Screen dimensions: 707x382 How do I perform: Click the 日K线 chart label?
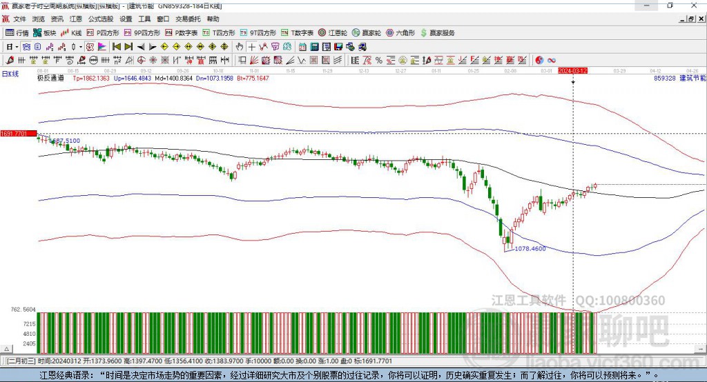(x=10, y=74)
